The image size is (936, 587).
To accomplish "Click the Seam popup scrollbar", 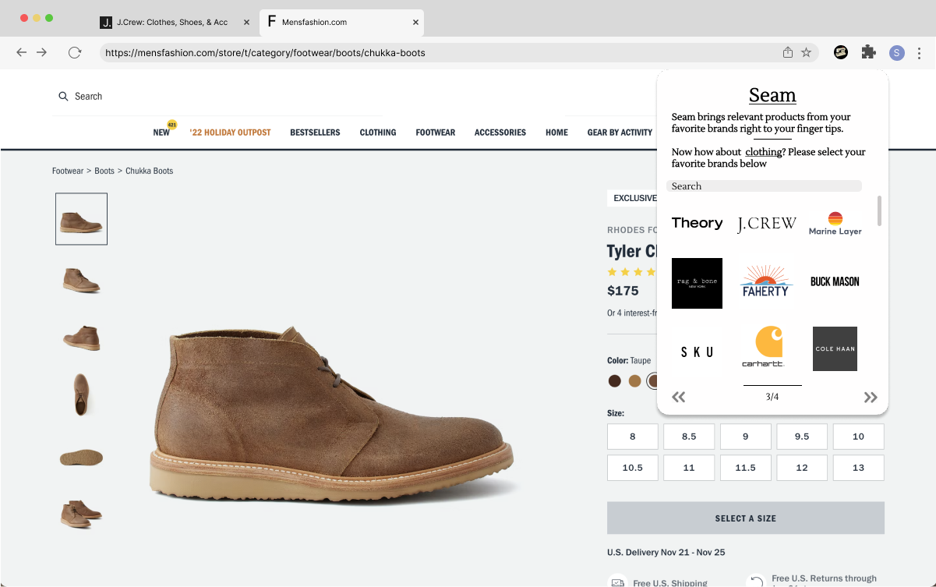I will (880, 210).
